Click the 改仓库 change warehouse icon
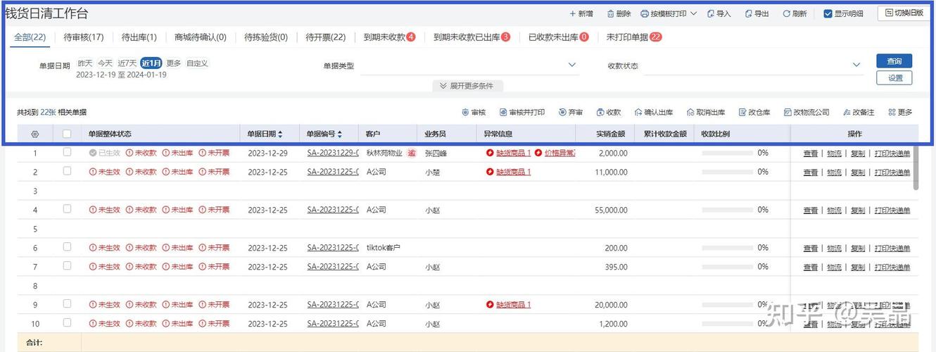The image size is (936, 352). click(742, 113)
